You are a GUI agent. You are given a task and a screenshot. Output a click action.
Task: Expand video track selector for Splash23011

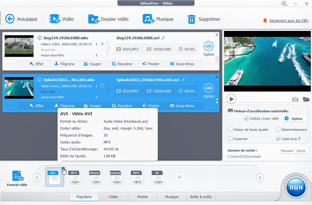point(97,86)
